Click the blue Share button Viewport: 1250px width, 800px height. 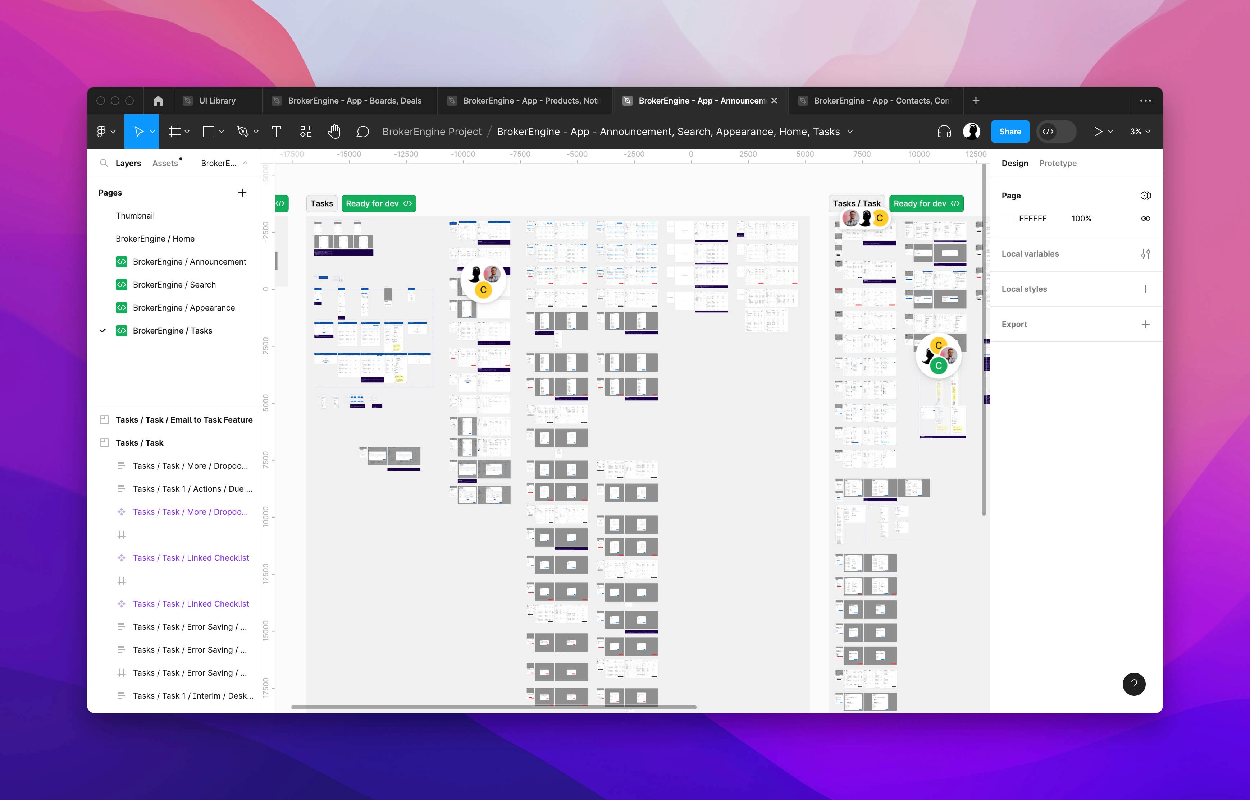coord(1009,132)
